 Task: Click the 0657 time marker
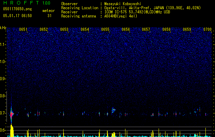click(x=146, y=29)
